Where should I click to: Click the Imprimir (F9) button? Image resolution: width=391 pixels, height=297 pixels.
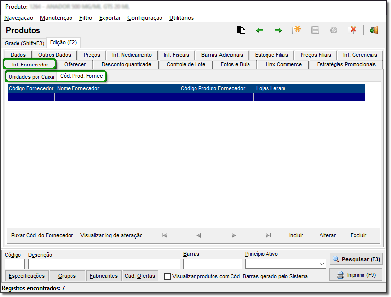[x=356, y=275]
